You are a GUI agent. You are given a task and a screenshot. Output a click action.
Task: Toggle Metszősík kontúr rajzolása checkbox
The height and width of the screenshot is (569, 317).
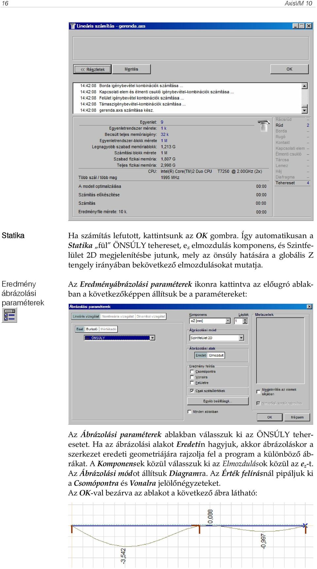point(259,403)
